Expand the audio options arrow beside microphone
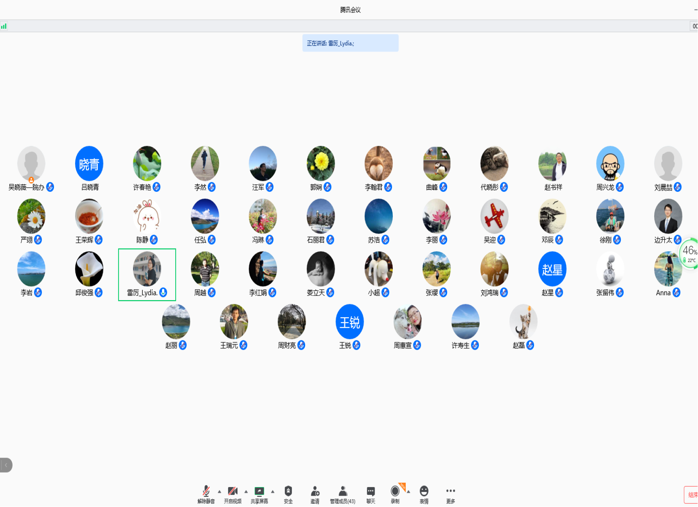The width and height of the screenshot is (698, 507). 220,492
